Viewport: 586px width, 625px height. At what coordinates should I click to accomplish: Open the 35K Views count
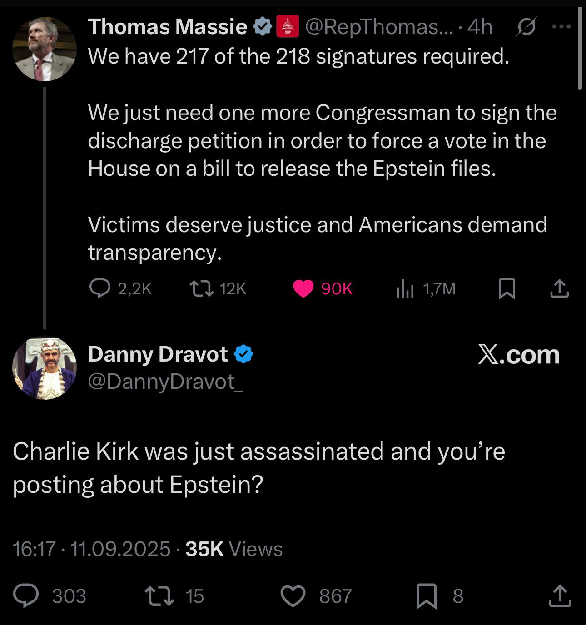coord(234,549)
